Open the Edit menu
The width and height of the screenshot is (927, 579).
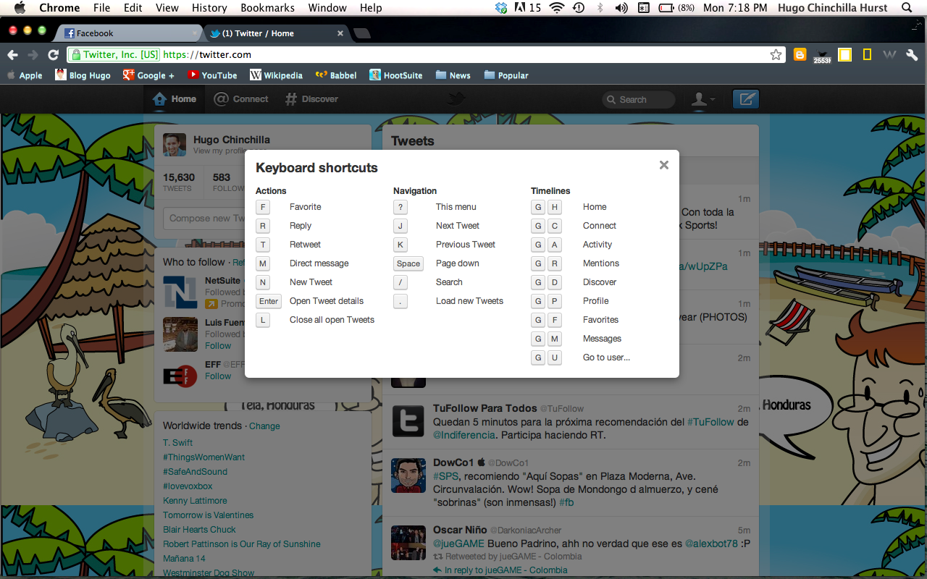(x=133, y=8)
